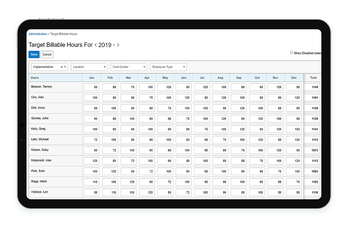Open the Employee Type filter dropdown

click(168, 67)
